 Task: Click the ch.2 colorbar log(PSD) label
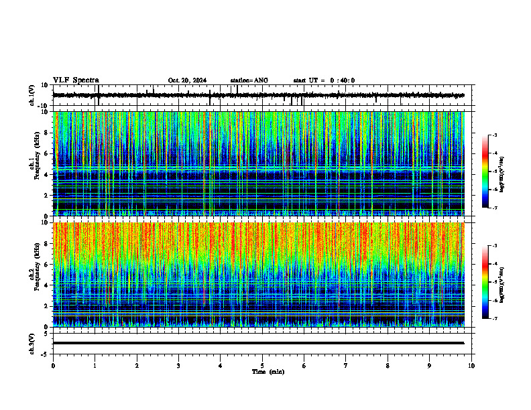[x=502, y=283]
